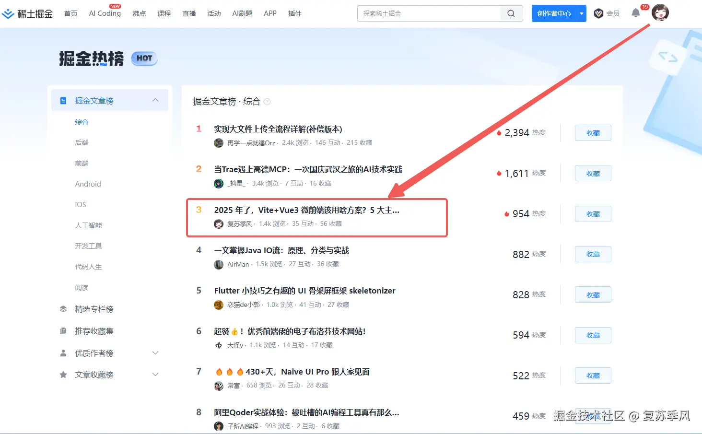The image size is (702, 434).
Task: Click the 文章收藏榜 star icon
Action: point(63,375)
